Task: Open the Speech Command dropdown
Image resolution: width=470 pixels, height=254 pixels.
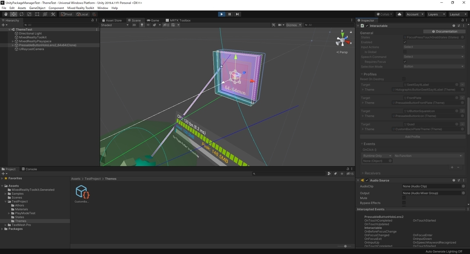Action: coord(434,57)
